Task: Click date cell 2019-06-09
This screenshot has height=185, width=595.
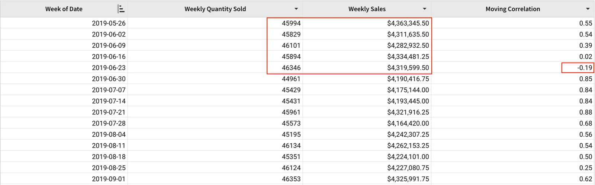Action: click(x=64, y=45)
